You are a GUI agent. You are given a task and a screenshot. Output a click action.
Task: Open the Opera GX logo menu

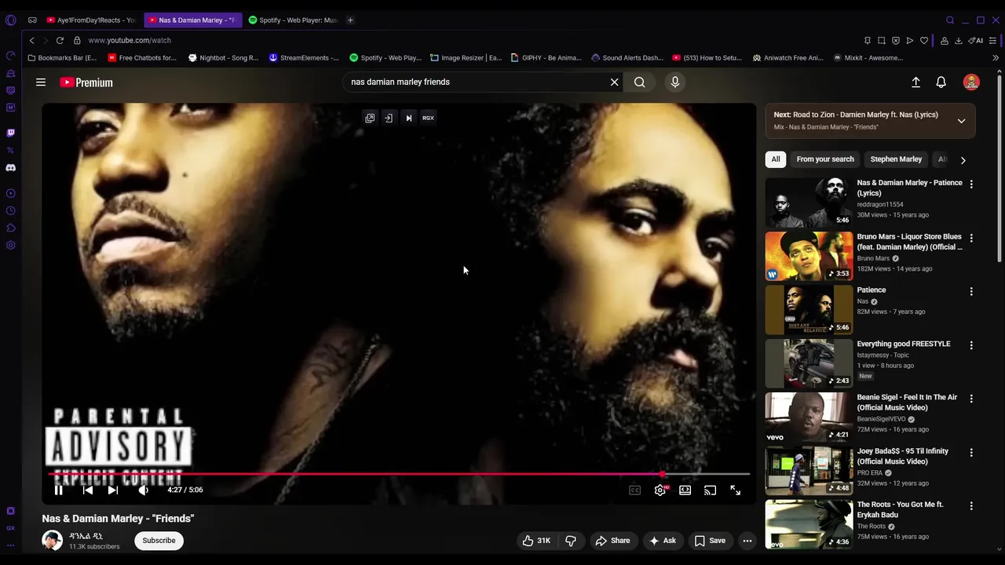[x=10, y=20]
